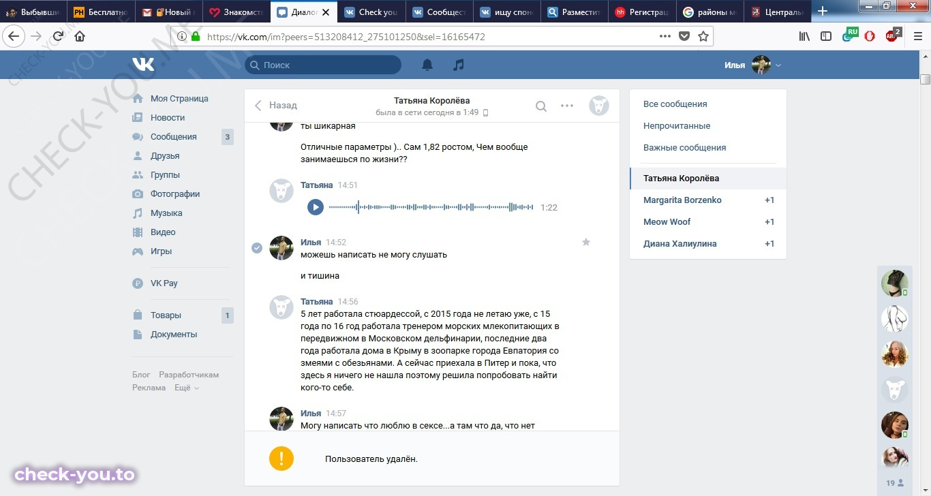The width and height of the screenshot is (931, 496).
Task: Open Моя Страница in sidebar
Action: click(x=179, y=99)
